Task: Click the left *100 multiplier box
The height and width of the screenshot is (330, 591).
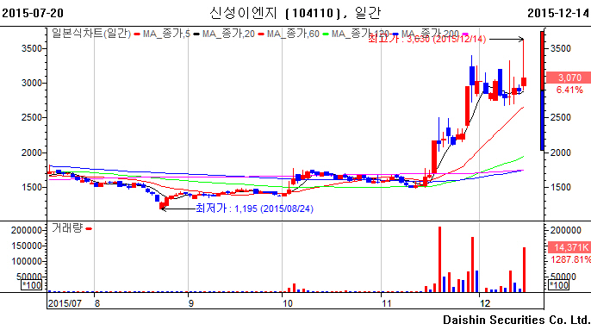Action: pyautogui.click(x=31, y=285)
